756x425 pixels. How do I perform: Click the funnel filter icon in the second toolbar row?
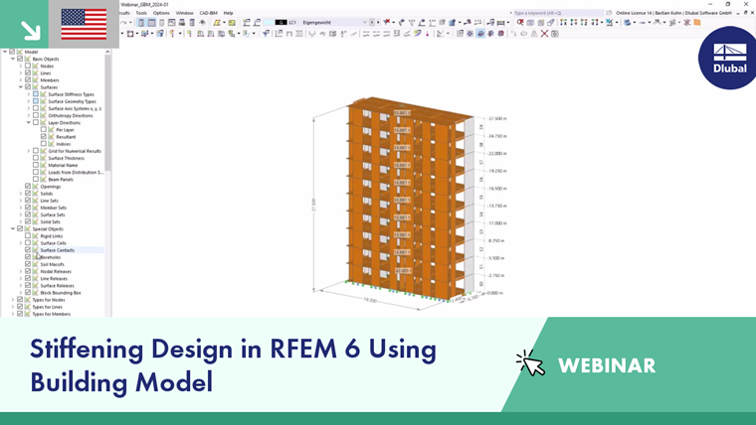point(266,34)
